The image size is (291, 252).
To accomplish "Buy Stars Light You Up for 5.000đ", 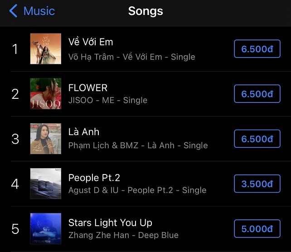I will [257, 229].
